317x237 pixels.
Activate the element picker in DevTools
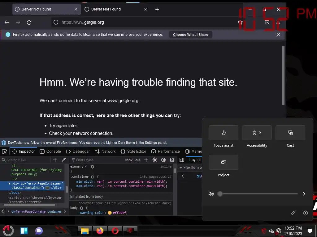tap(4, 152)
